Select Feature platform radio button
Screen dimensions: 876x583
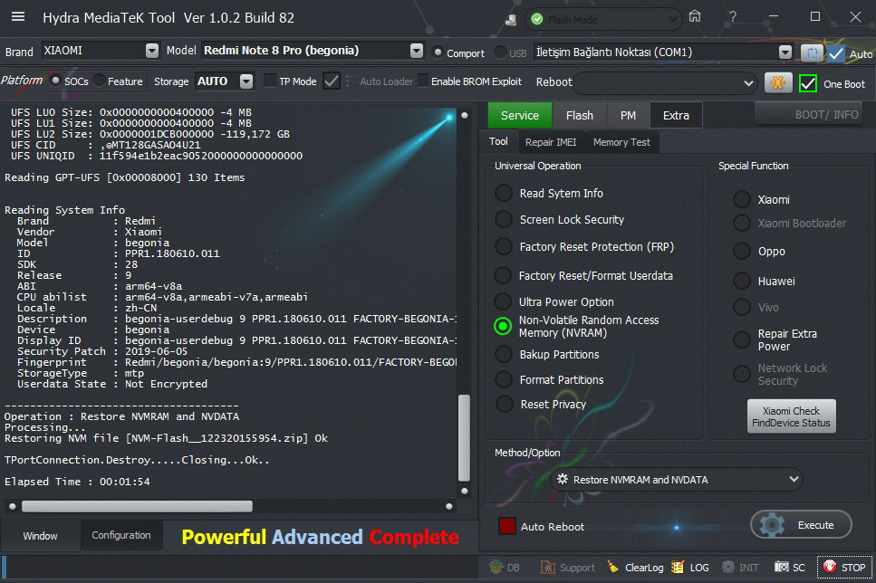point(99,81)
